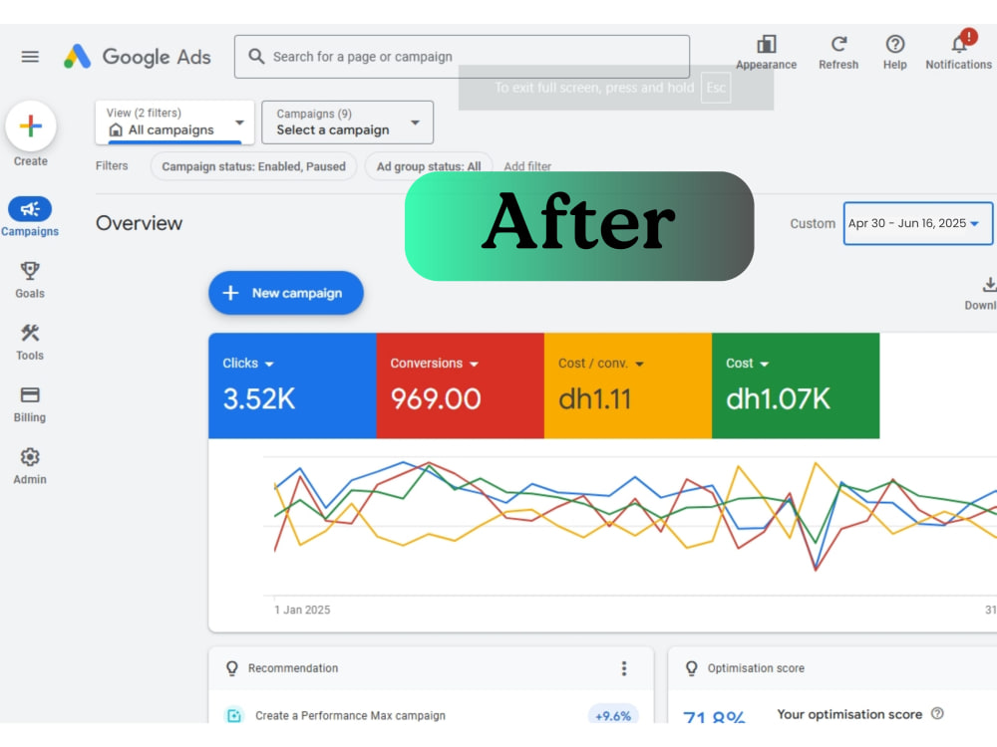The width and height of the screenshot is (997, 747).
Task: Open the Campaigns section
Action: point(30,216)
